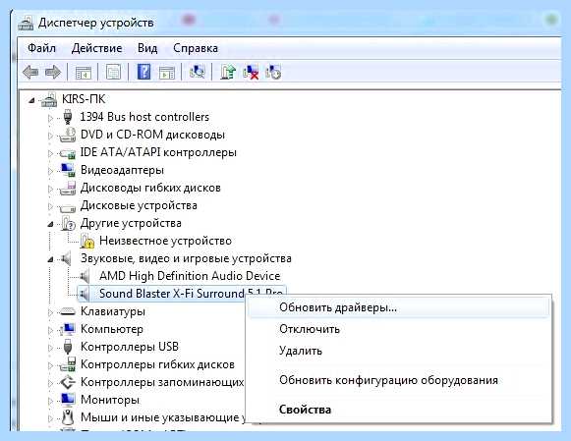Expand the Клавиатуры node
The image size is (571, 441).
pyautogui.click(x=50, y=312)
